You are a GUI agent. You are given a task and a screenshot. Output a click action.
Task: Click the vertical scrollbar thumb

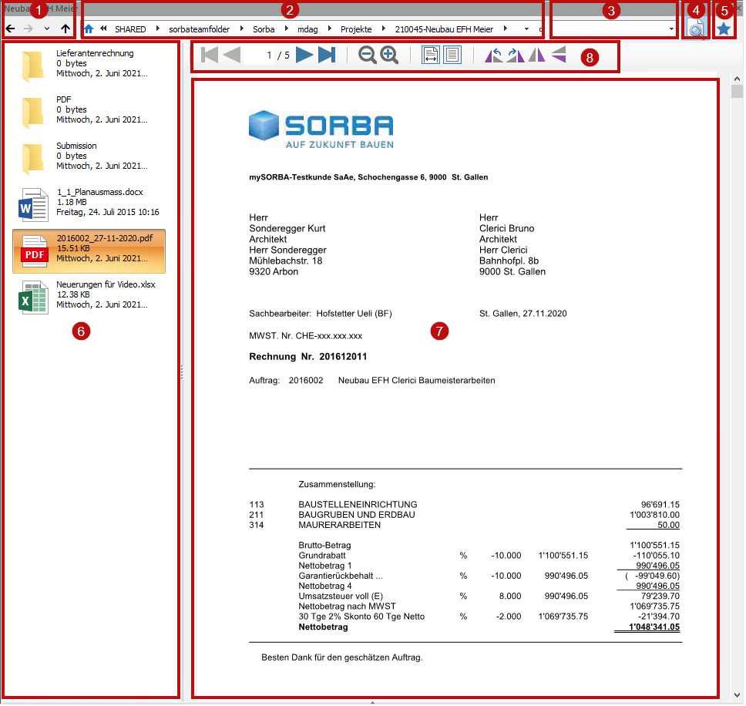(738, 91)
